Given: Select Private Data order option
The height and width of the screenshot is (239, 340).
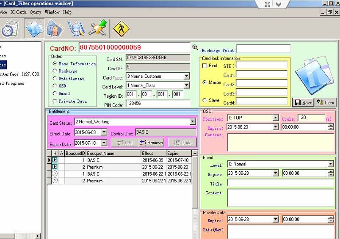Looking at the screenshot, I should coord(70,101).
